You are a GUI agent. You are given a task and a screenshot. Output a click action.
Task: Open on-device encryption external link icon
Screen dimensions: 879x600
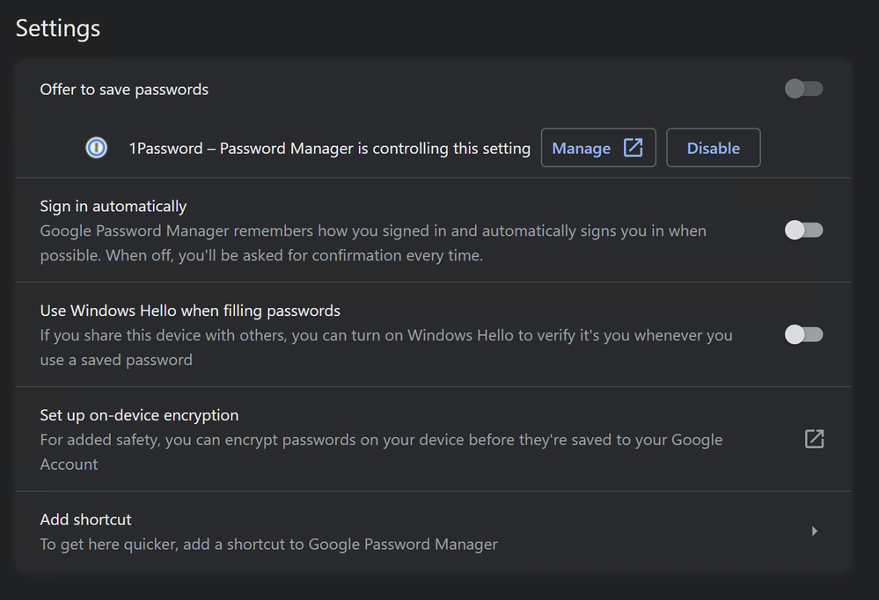coord(814,439)
